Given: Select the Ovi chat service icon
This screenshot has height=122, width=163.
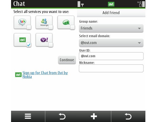Looking at the screenshot, I should tap(22, 40).
